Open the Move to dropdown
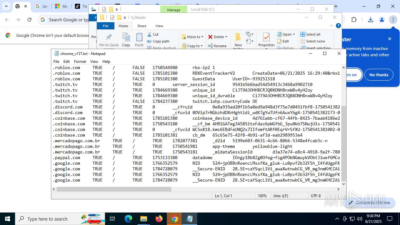 tap(192, 37)
